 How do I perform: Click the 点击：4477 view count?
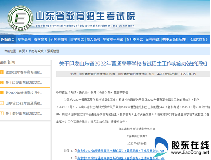coord(156,74)
